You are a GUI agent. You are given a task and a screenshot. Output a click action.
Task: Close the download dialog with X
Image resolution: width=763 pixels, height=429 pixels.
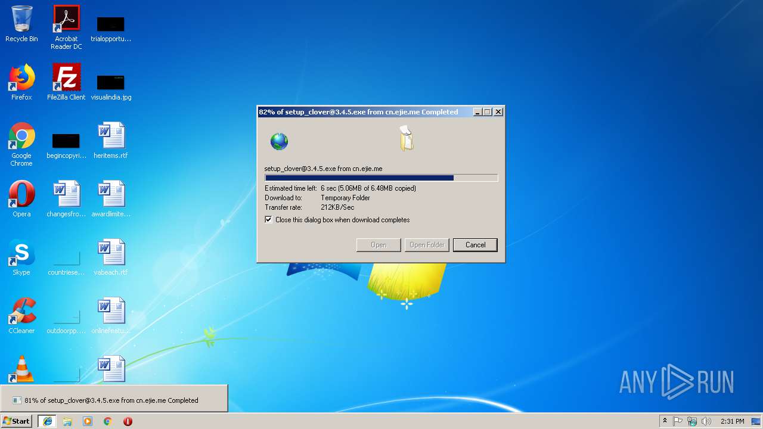[x=498, y=112]
